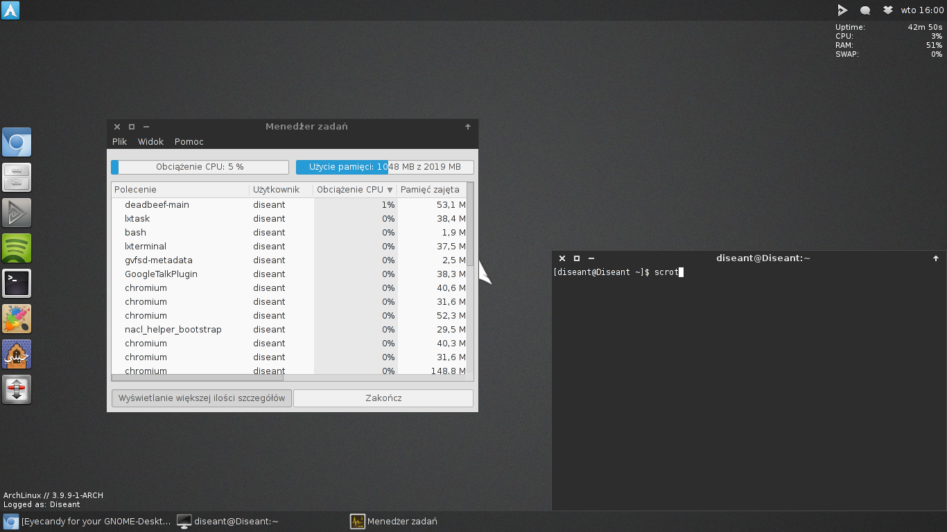Open Spotify from the dock

17,248
